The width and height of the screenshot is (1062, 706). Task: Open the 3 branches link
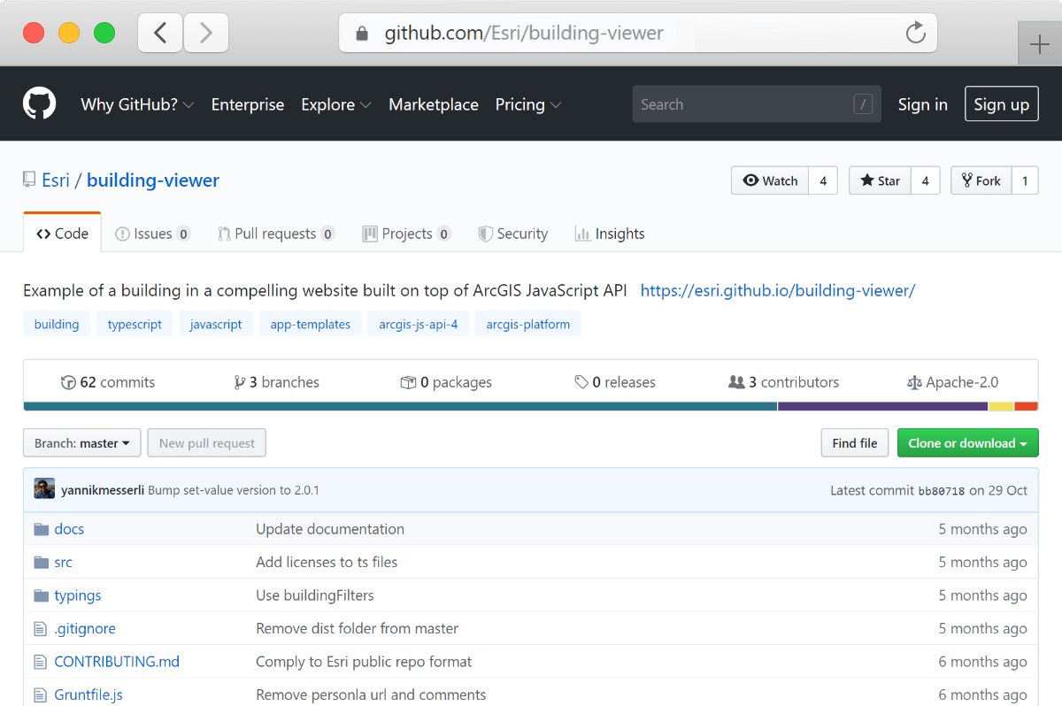click(x=276, y=382)
